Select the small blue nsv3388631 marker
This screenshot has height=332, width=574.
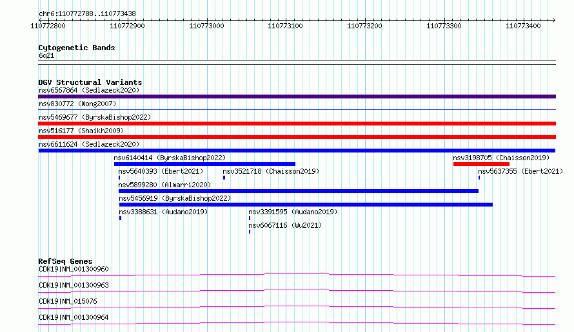coord(120,218)
